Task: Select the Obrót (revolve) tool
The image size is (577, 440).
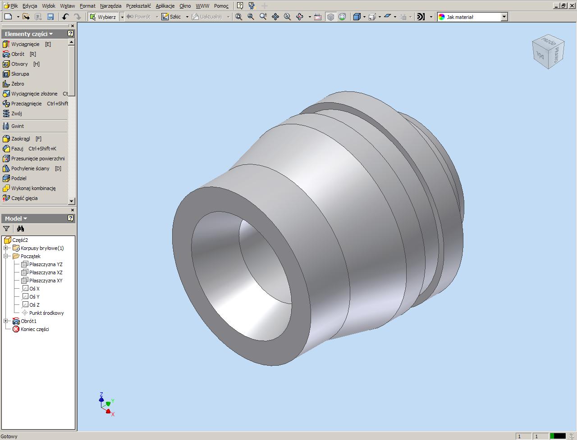Action: tap(19, 54)
